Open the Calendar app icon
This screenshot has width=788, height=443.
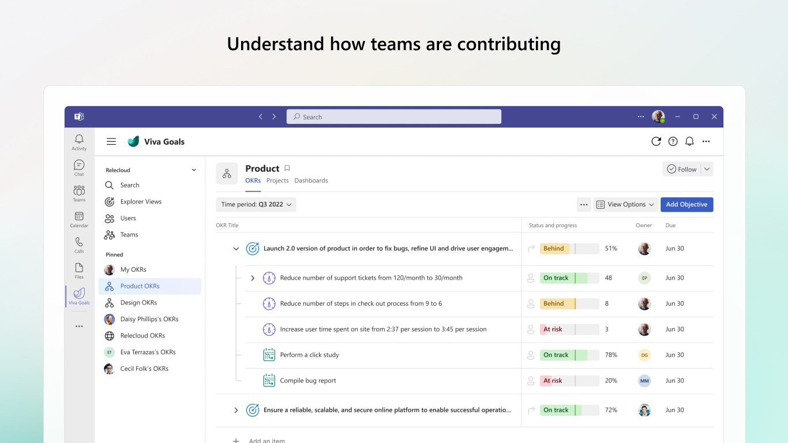79,219
